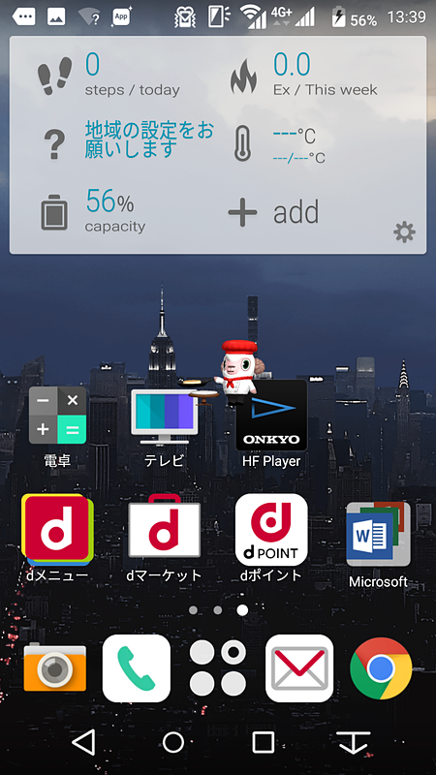Go to the second home page dot

click(x=217, y=610)
